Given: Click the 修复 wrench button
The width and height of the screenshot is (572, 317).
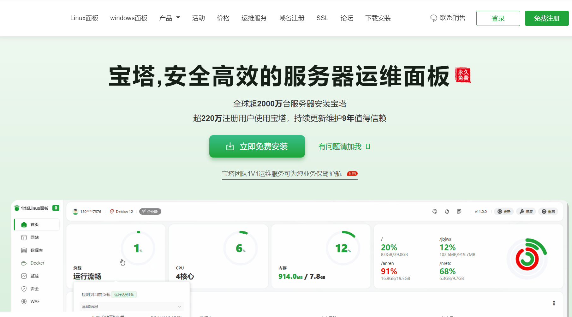Looking at the screenshot, I should (x=526, y=212).
